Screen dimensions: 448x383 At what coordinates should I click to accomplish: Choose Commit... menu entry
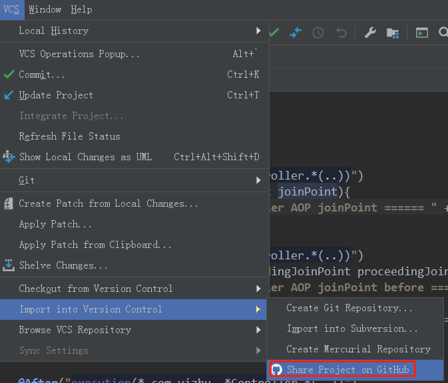pyautogui.click(x=134, y=74)
